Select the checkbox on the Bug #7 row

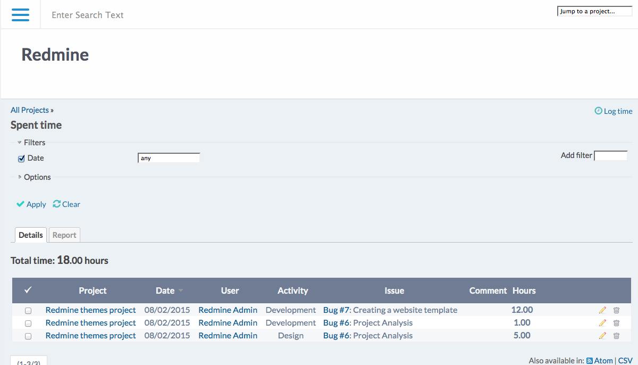[28, 310]
